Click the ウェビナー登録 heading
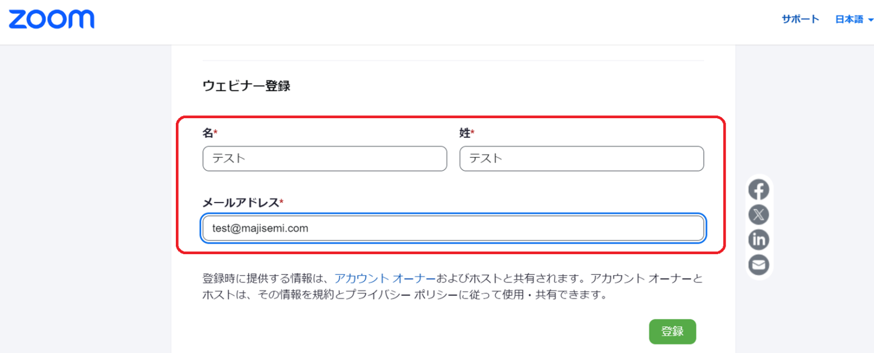This screenshot has height=353, width=874. point(246,86)
